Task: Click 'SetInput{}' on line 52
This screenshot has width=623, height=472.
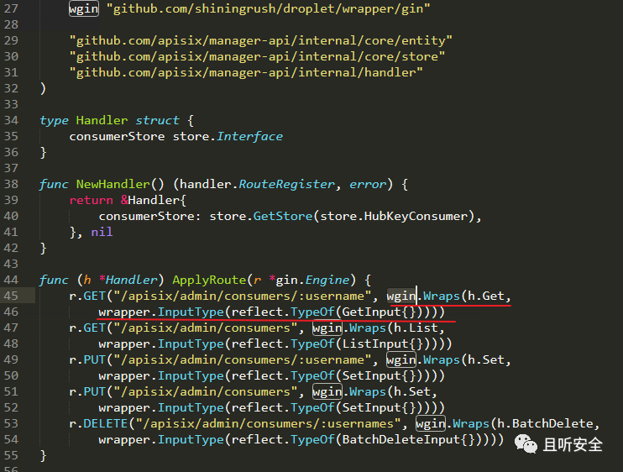Action: [x=379, y=407]
